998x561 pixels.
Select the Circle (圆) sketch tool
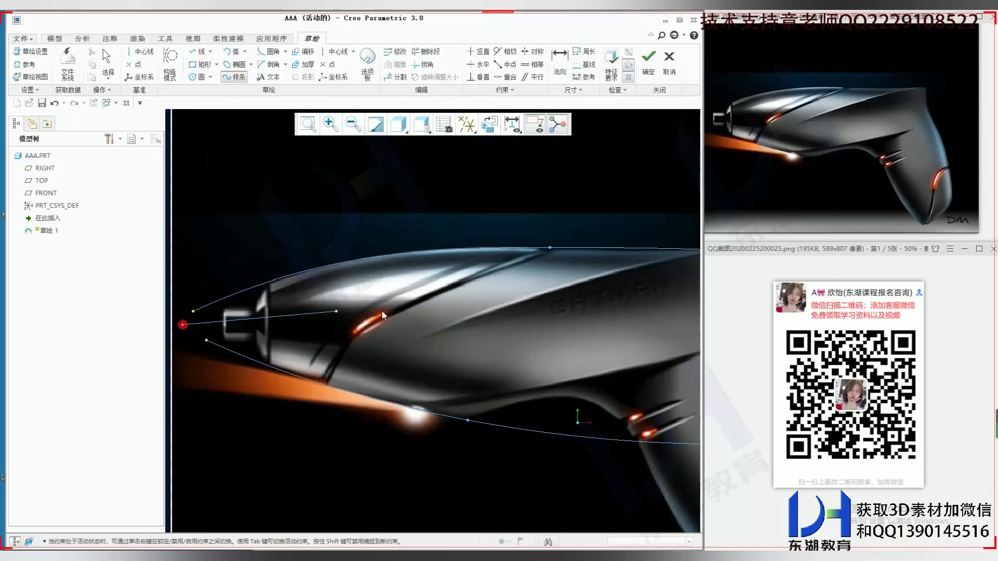pos(197,77)
